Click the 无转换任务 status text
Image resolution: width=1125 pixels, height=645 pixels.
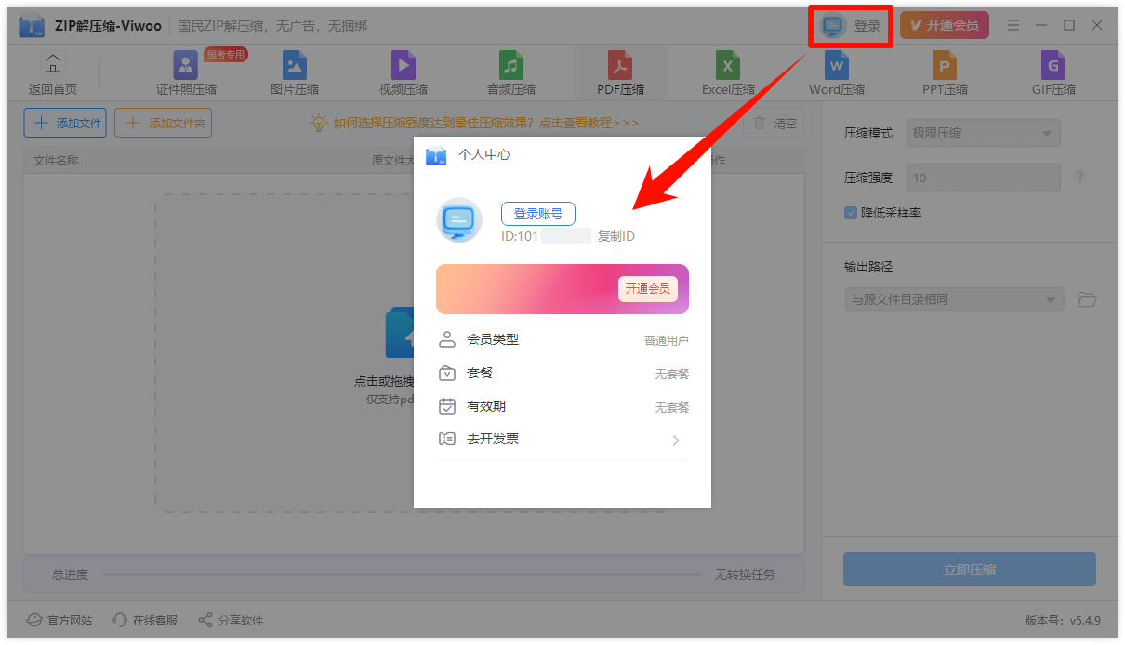tap(745, 574)
